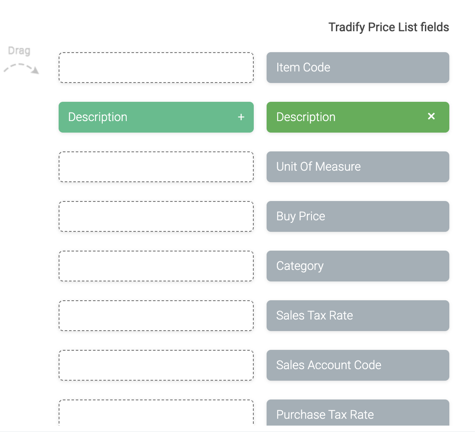Click the source Description column tile
Viewport: 475px width, 432px height.
[145, 117]
